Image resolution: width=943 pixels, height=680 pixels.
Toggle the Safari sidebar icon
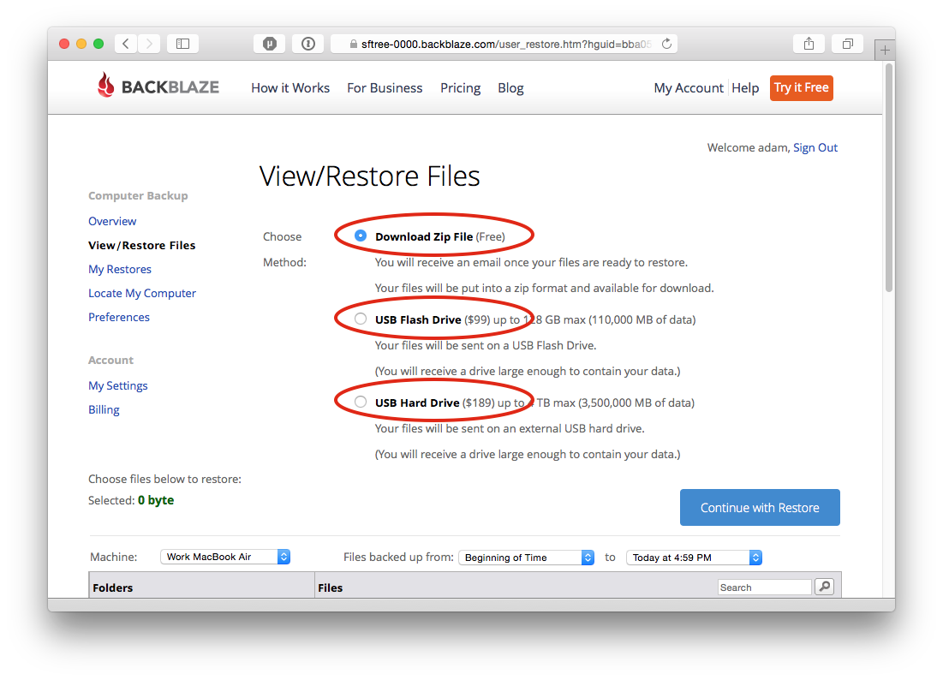[182, 44]
